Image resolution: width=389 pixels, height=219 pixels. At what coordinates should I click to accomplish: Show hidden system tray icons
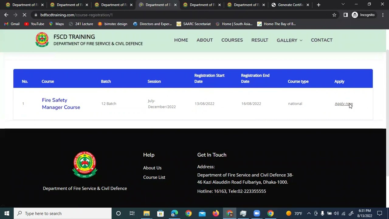click(x=309, y=214)
